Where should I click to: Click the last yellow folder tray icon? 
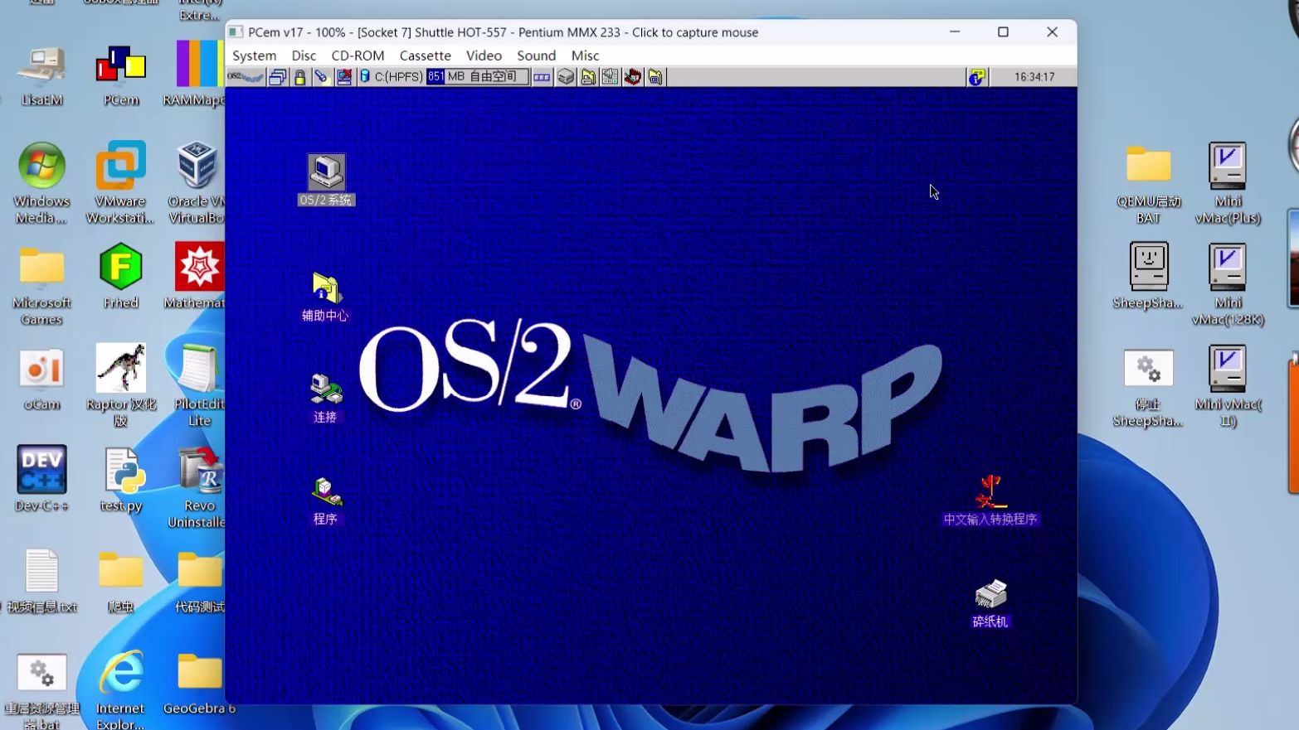point(655,77)
